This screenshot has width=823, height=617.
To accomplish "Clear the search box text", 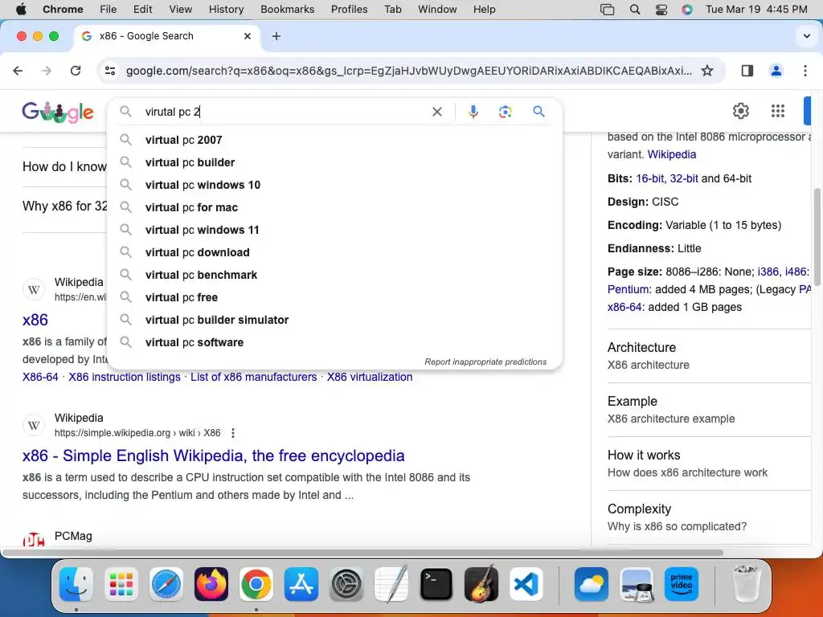I will coord(436,112).
